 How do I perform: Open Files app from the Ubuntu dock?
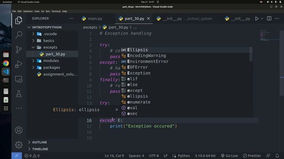tap(6, 54)
